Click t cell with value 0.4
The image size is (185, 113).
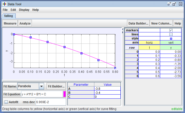click(x=149, y=68)
